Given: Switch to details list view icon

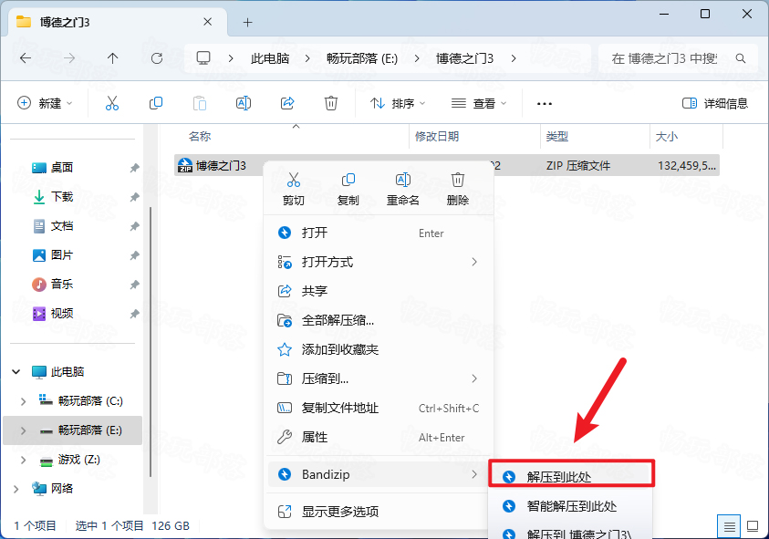Looking at the screenshot, I should click(729, 527).
